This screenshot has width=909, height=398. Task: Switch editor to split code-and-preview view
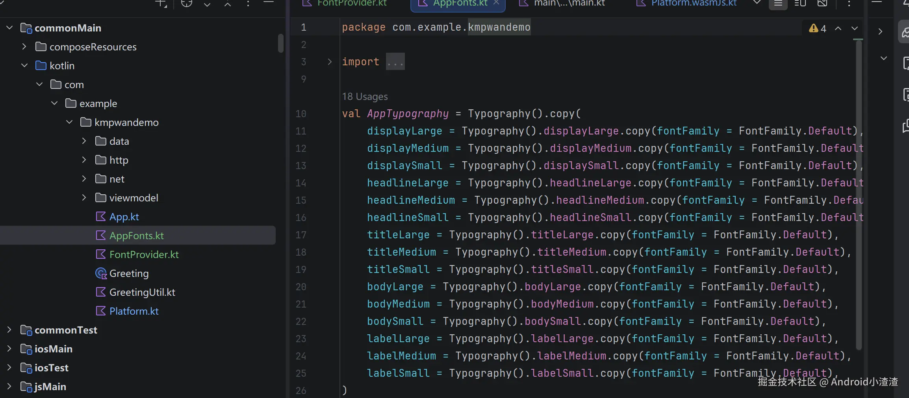800,4
